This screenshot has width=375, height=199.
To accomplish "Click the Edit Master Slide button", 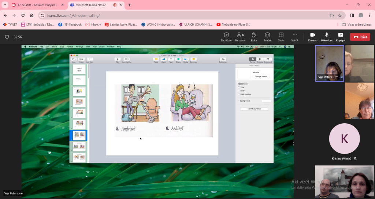I will 254,109.
